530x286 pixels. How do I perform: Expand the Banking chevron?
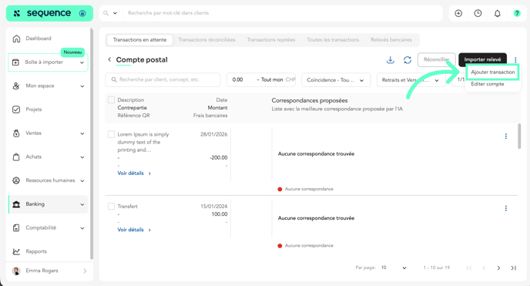coord(82,204)
